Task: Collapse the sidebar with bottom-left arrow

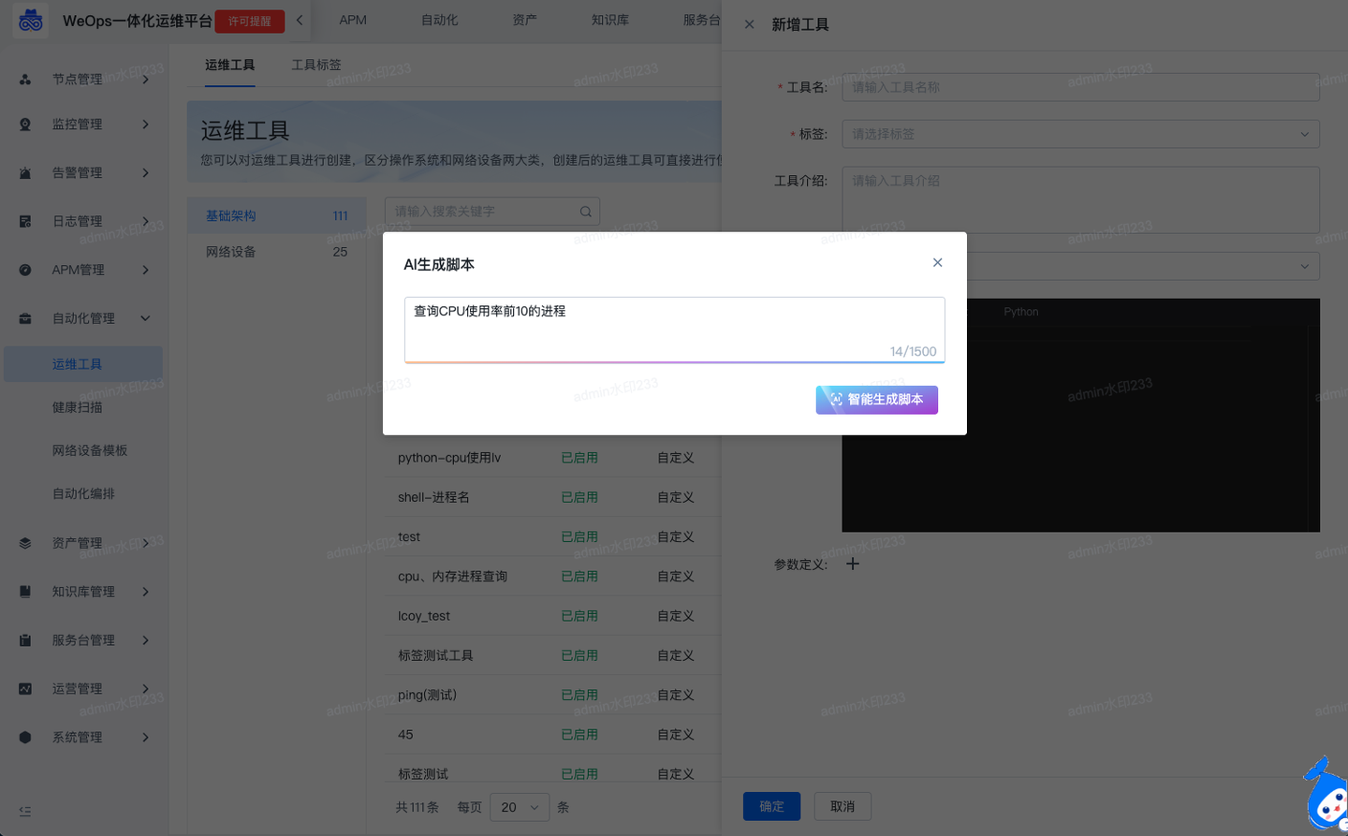Action: click(23, 811)
